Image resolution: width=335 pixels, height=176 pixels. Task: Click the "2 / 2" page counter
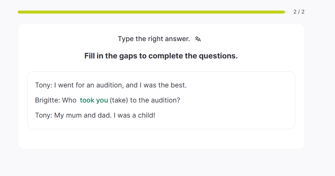tap(299, 12)
